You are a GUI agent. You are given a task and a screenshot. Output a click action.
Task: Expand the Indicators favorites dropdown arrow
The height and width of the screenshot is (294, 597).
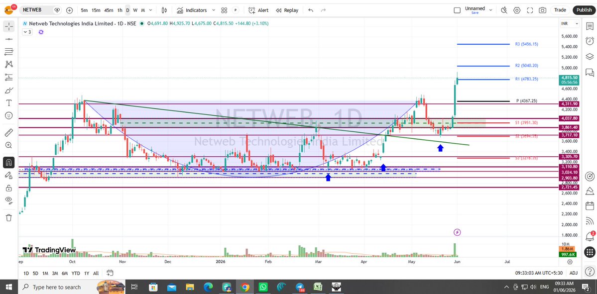(213, 10)
